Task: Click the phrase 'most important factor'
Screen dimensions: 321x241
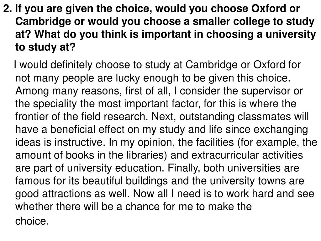Action: 149,104
